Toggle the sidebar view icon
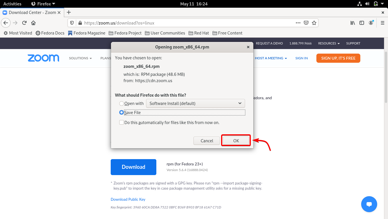 click(362, 23)
